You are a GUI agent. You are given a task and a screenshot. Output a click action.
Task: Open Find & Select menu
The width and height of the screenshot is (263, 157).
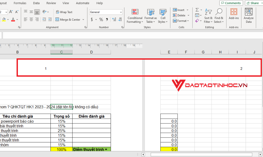pos(219,16)
